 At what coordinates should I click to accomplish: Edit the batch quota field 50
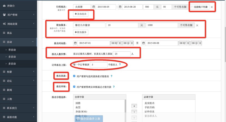click(166, 7)
